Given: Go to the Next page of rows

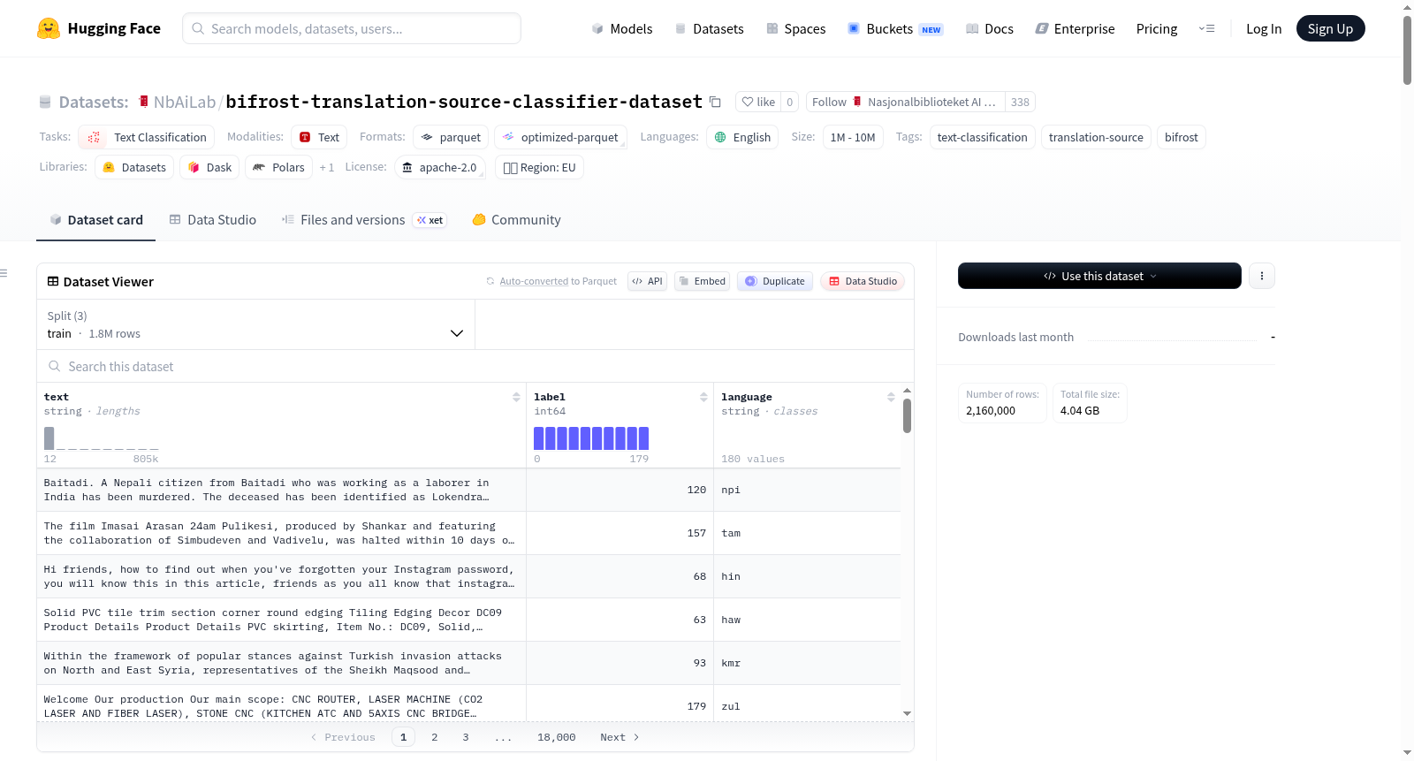Looking at the screenshot, I should click(620, 737).
